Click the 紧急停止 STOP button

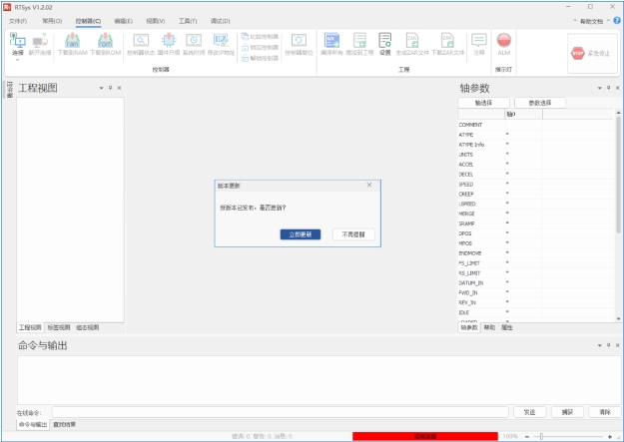pyautogui.click(x=592, y=53)
